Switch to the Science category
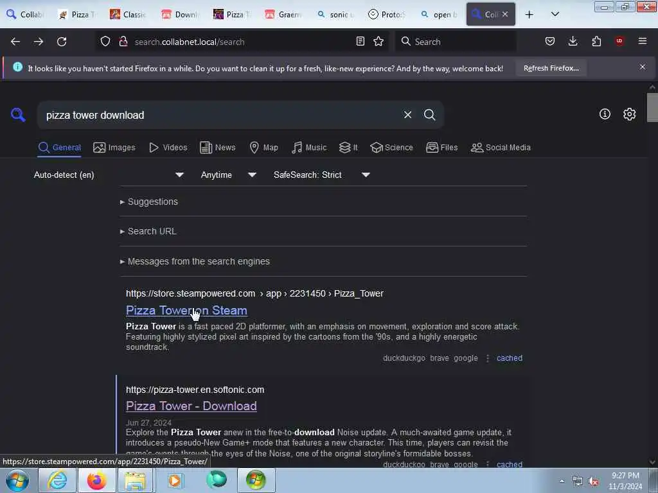658x493 pixels. (x=391, y=148)
